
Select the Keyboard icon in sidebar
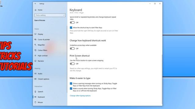pos(35,97)
